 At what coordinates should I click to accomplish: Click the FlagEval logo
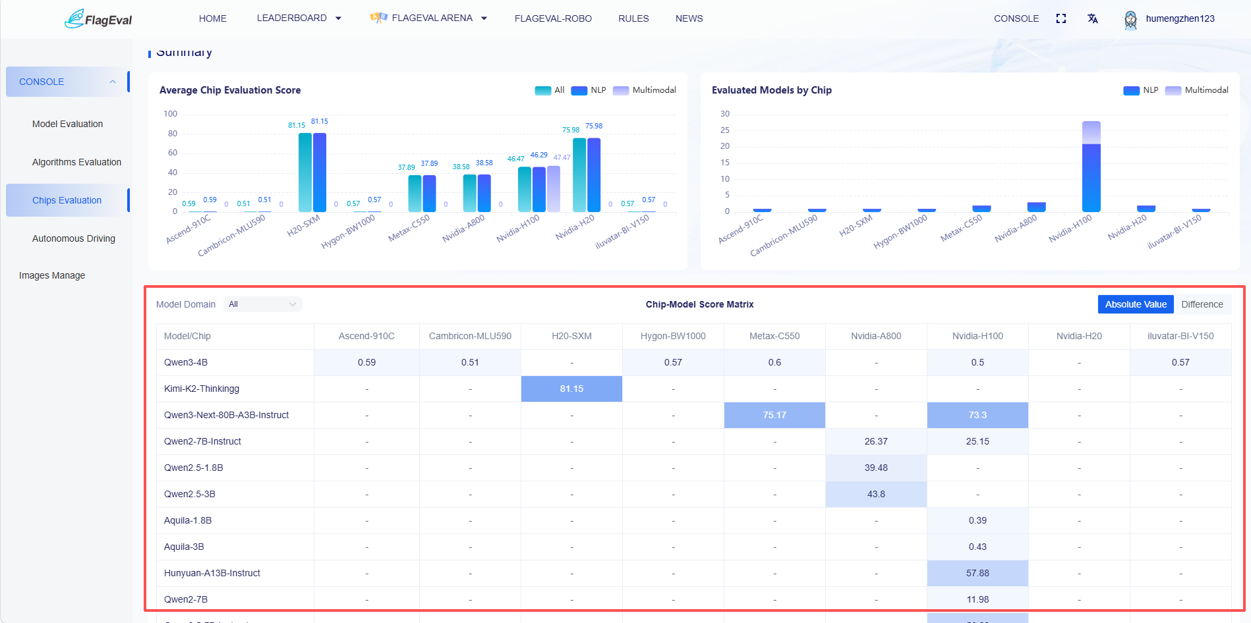point(98,18)
